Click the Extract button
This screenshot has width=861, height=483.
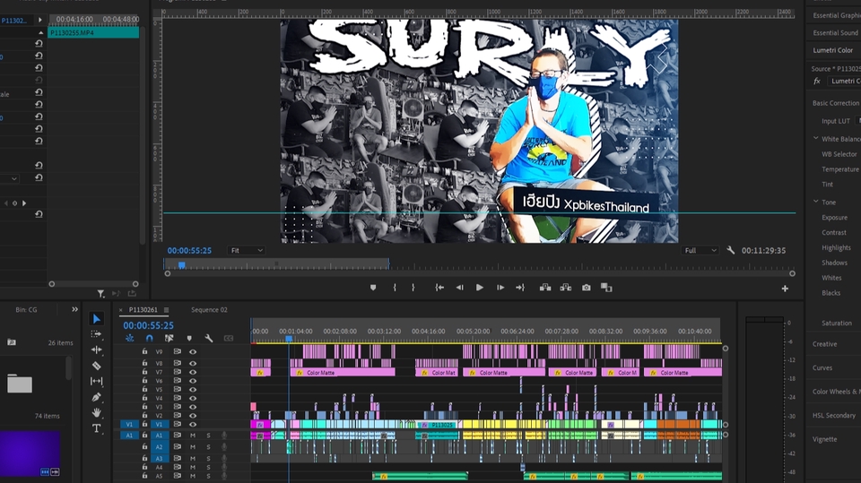(x=566, y=288)
